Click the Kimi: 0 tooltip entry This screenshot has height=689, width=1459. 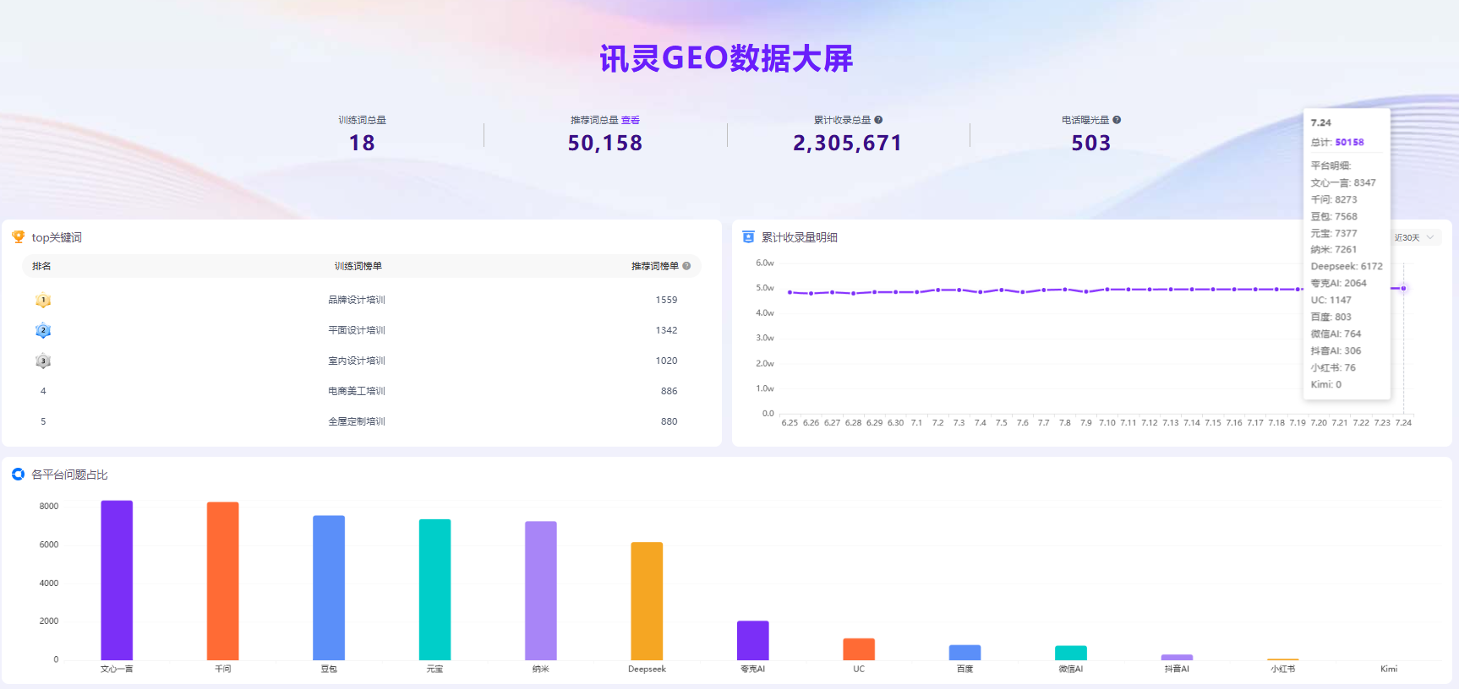tap(1326, 384)
